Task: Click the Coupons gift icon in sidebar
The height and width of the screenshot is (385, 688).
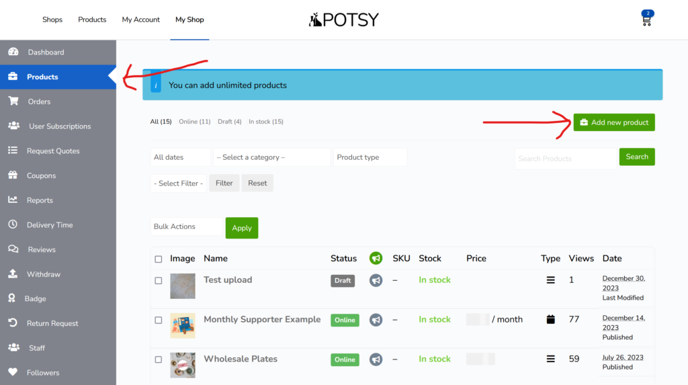Action: click(x=13, y=175)
